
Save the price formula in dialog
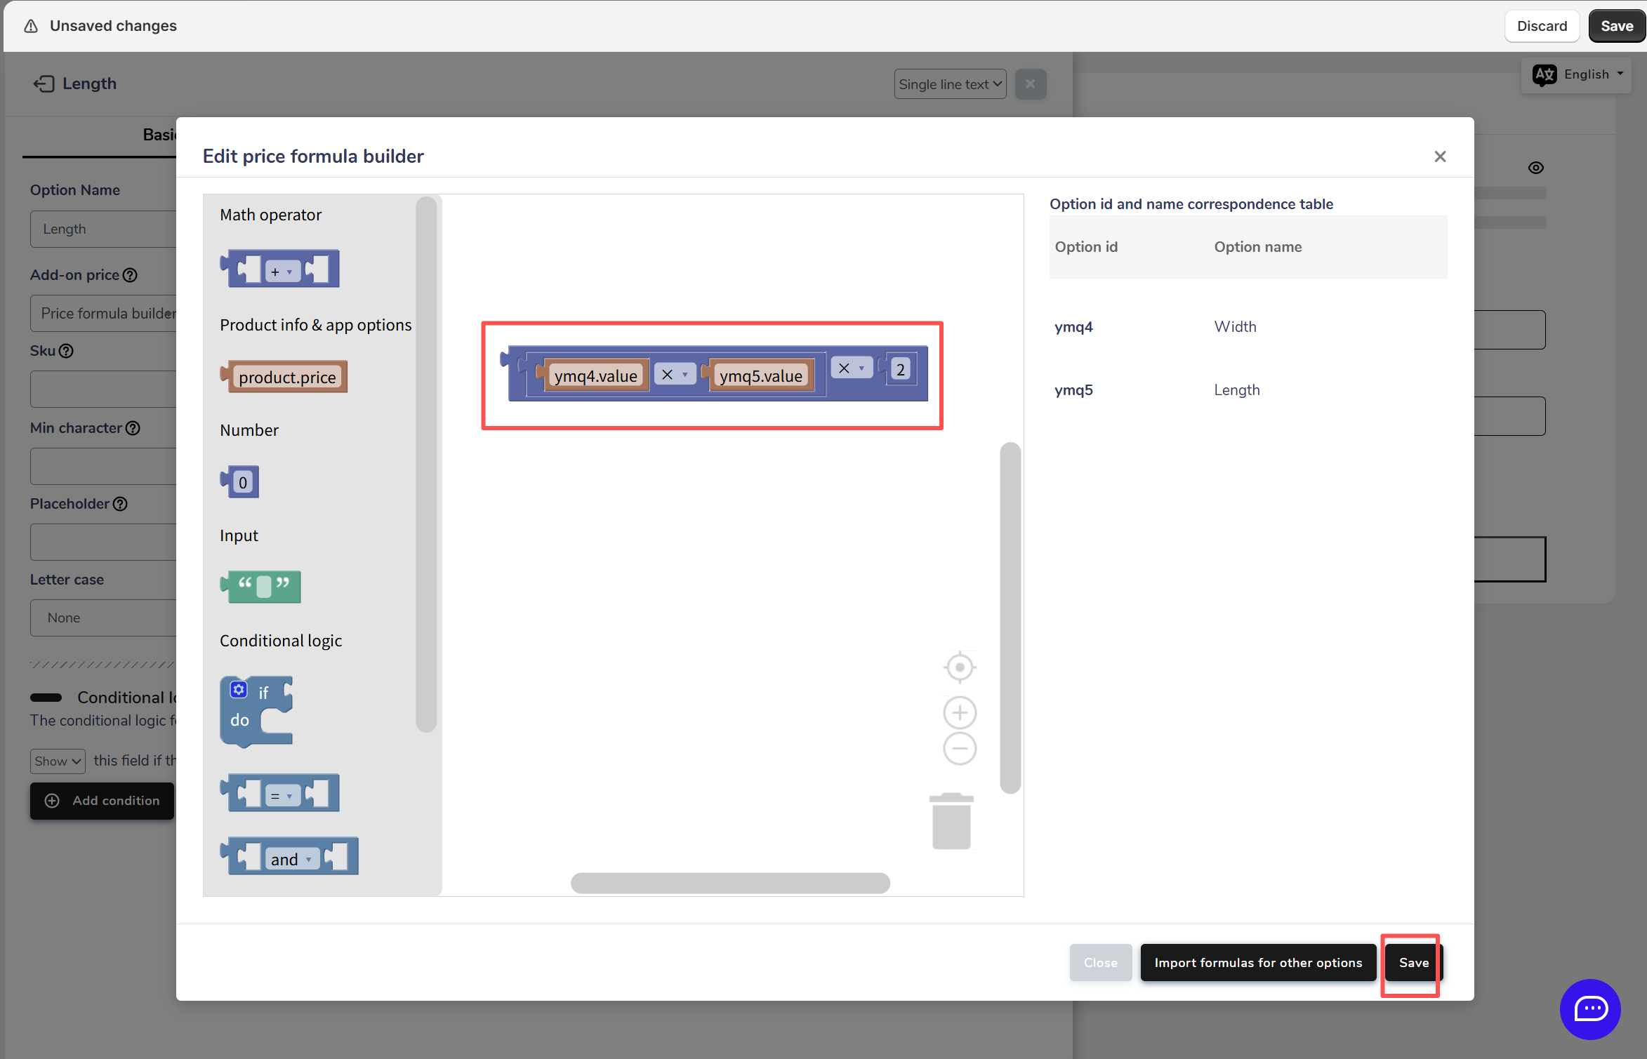(1413, 963)
